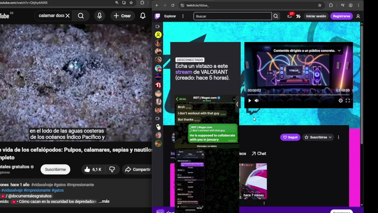This screenshot has height=213, width=378.
Task: Mute the Twitch player volume
Action: coord(257,101)
